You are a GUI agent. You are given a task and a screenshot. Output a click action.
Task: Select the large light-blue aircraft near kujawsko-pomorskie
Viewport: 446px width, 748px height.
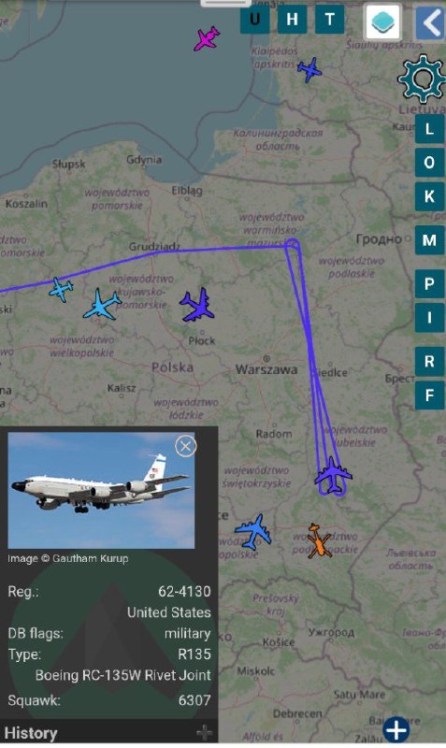tap(102, 304)
